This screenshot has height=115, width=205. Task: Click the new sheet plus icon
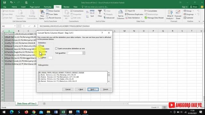44,103
